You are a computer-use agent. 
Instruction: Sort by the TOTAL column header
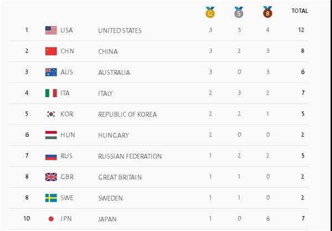(x=299, y=11)
